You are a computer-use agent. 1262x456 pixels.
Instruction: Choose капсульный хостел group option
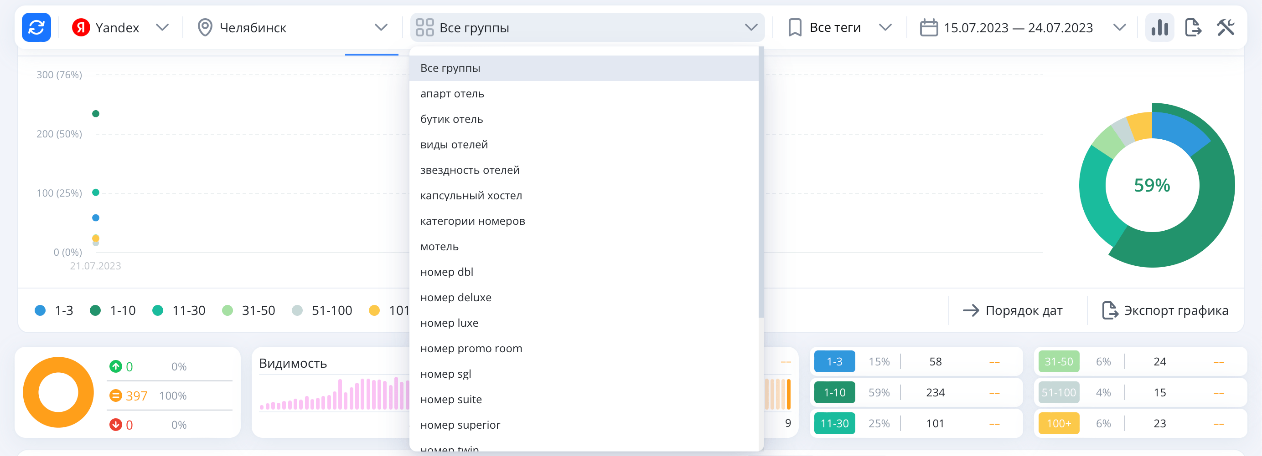[x=471, y=196]
